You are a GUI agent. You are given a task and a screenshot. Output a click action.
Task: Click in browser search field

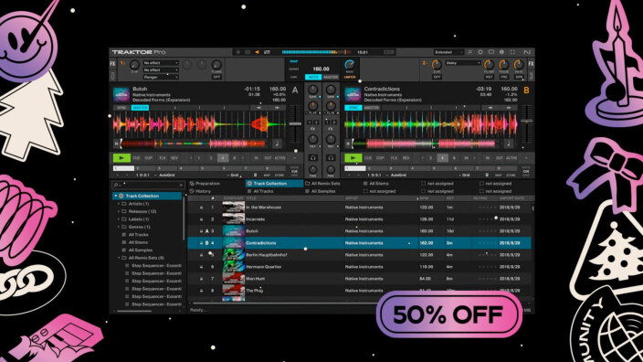[149, 185]
